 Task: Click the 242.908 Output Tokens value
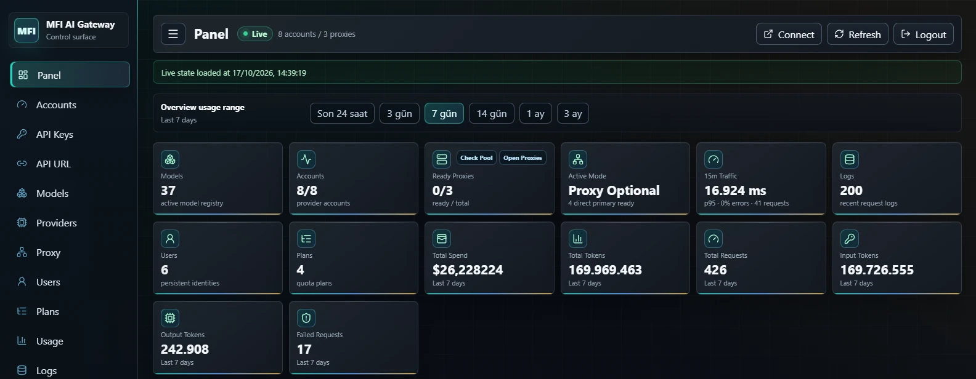(x=185, y=349)
